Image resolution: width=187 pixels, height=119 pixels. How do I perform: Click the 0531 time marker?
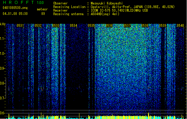pos(20,26)
